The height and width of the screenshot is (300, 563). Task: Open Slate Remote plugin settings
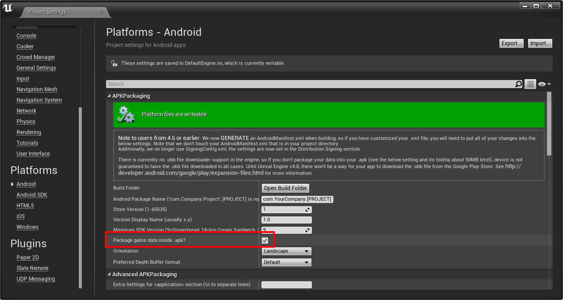point(32,268)
